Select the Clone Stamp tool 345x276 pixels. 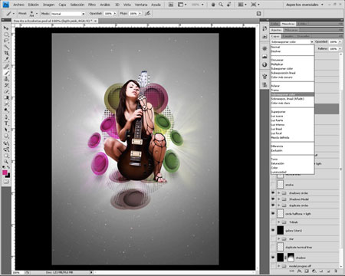coord(6,79)
